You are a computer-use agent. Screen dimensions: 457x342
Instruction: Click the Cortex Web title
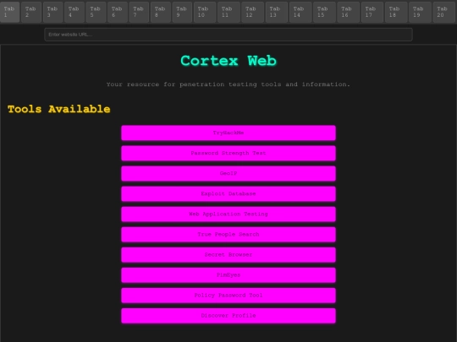[x=228, y=61]
